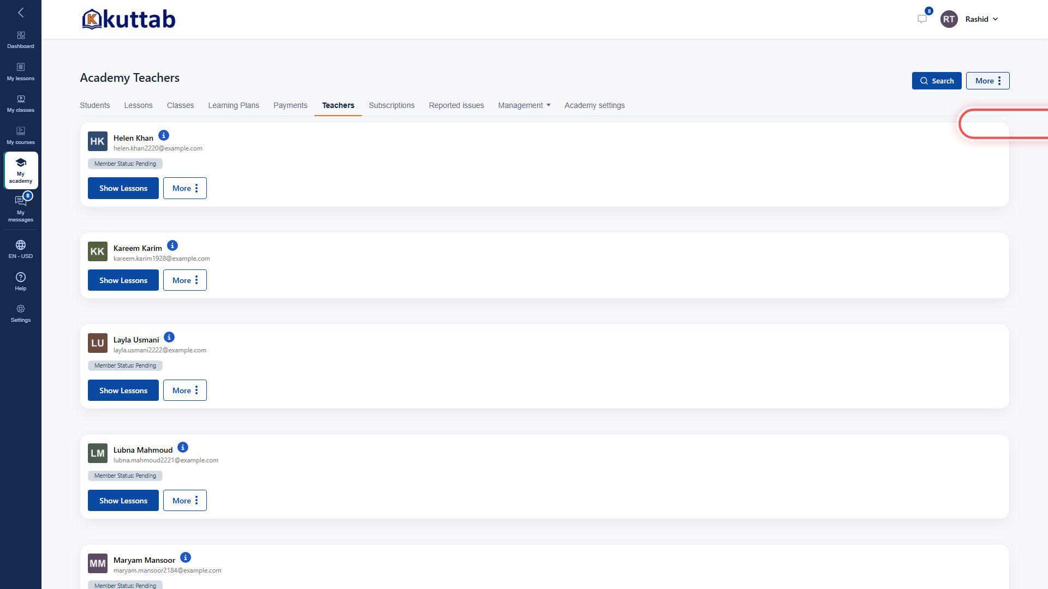
Task: Open My messages in sidebar
Action: tap(21, 208)
